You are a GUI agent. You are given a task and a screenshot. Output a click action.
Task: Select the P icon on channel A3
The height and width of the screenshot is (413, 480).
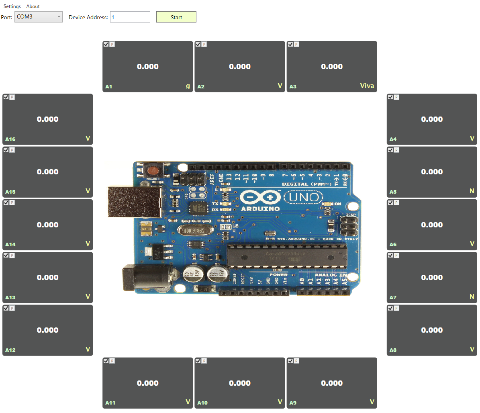[x=296, y=44]
